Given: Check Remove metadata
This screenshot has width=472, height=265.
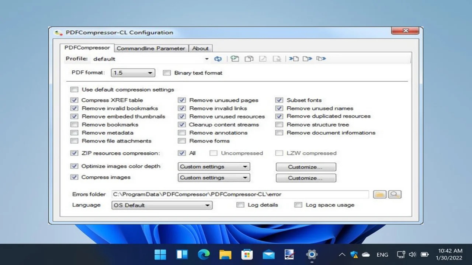Looking at the screenshot, I should pos(74,132).
